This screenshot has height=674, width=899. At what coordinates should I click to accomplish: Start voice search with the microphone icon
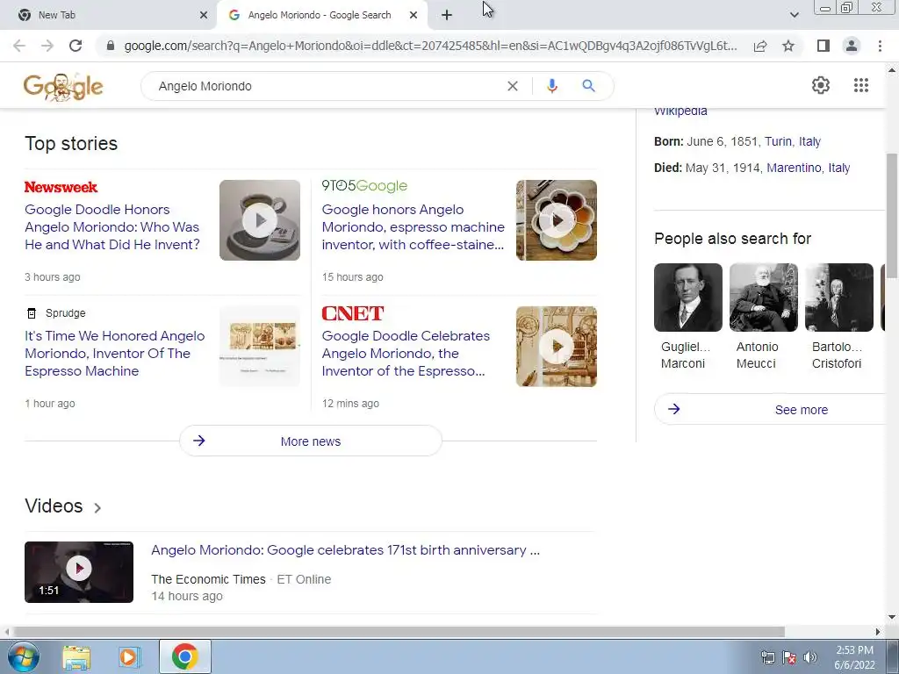click(x=552, y=86)
